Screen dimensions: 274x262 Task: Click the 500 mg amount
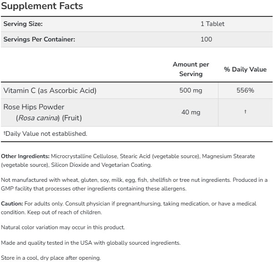tap(191, 90)
